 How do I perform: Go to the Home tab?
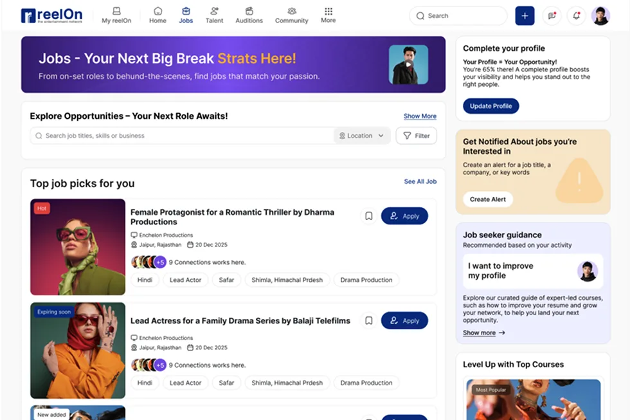(x=157, y=11)
